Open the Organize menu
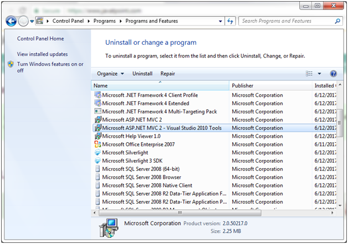Image resolution: width=348 pixels, height=244 pixels. 110,74
